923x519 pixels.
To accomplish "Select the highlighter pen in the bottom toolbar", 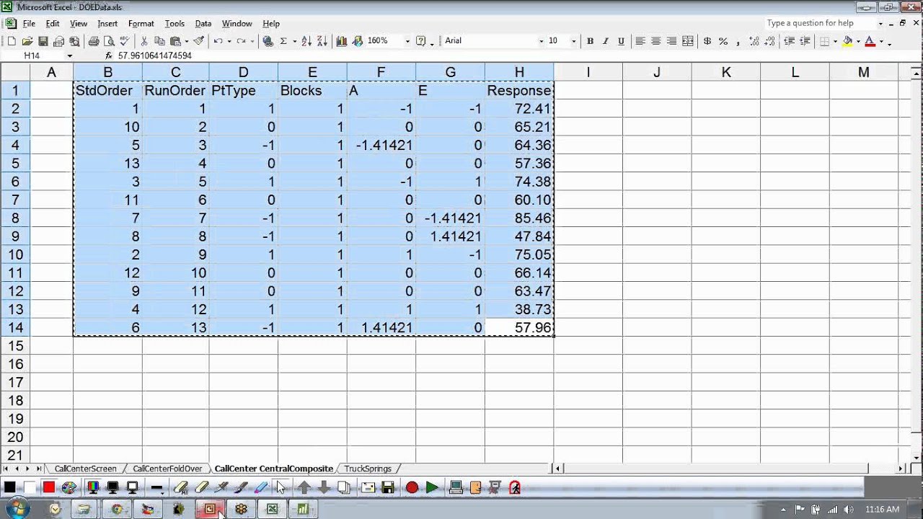I will click(261, 488).
